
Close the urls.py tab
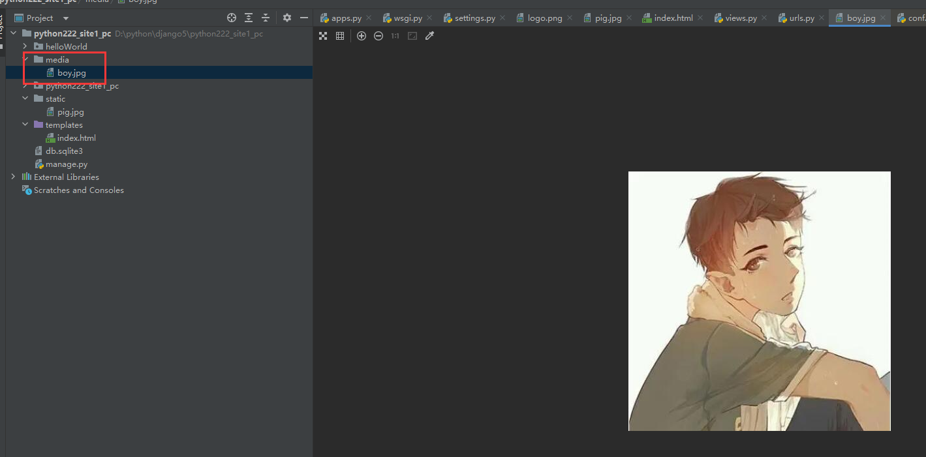coord(822,18)
